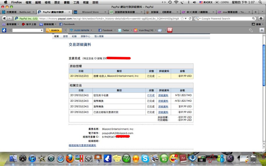Click the PayPal Inc. (US) site identity badge
Screen dimensions: 266x166
26,18
